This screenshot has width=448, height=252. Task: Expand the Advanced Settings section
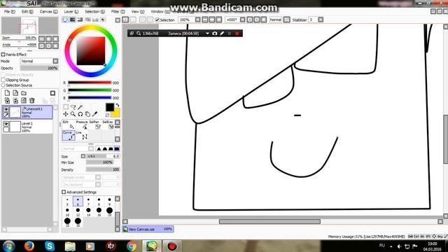coord(64,192)
